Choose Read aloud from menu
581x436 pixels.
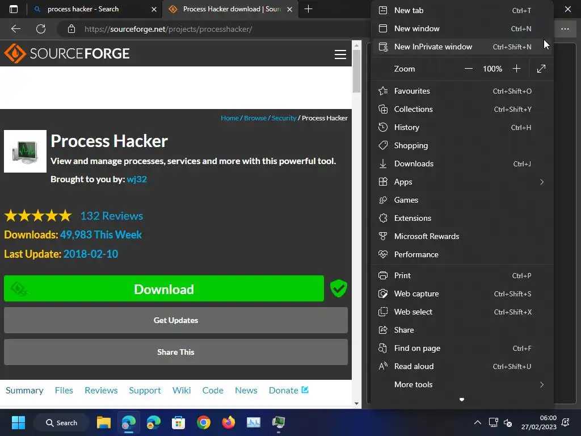[x=462, y=366]
